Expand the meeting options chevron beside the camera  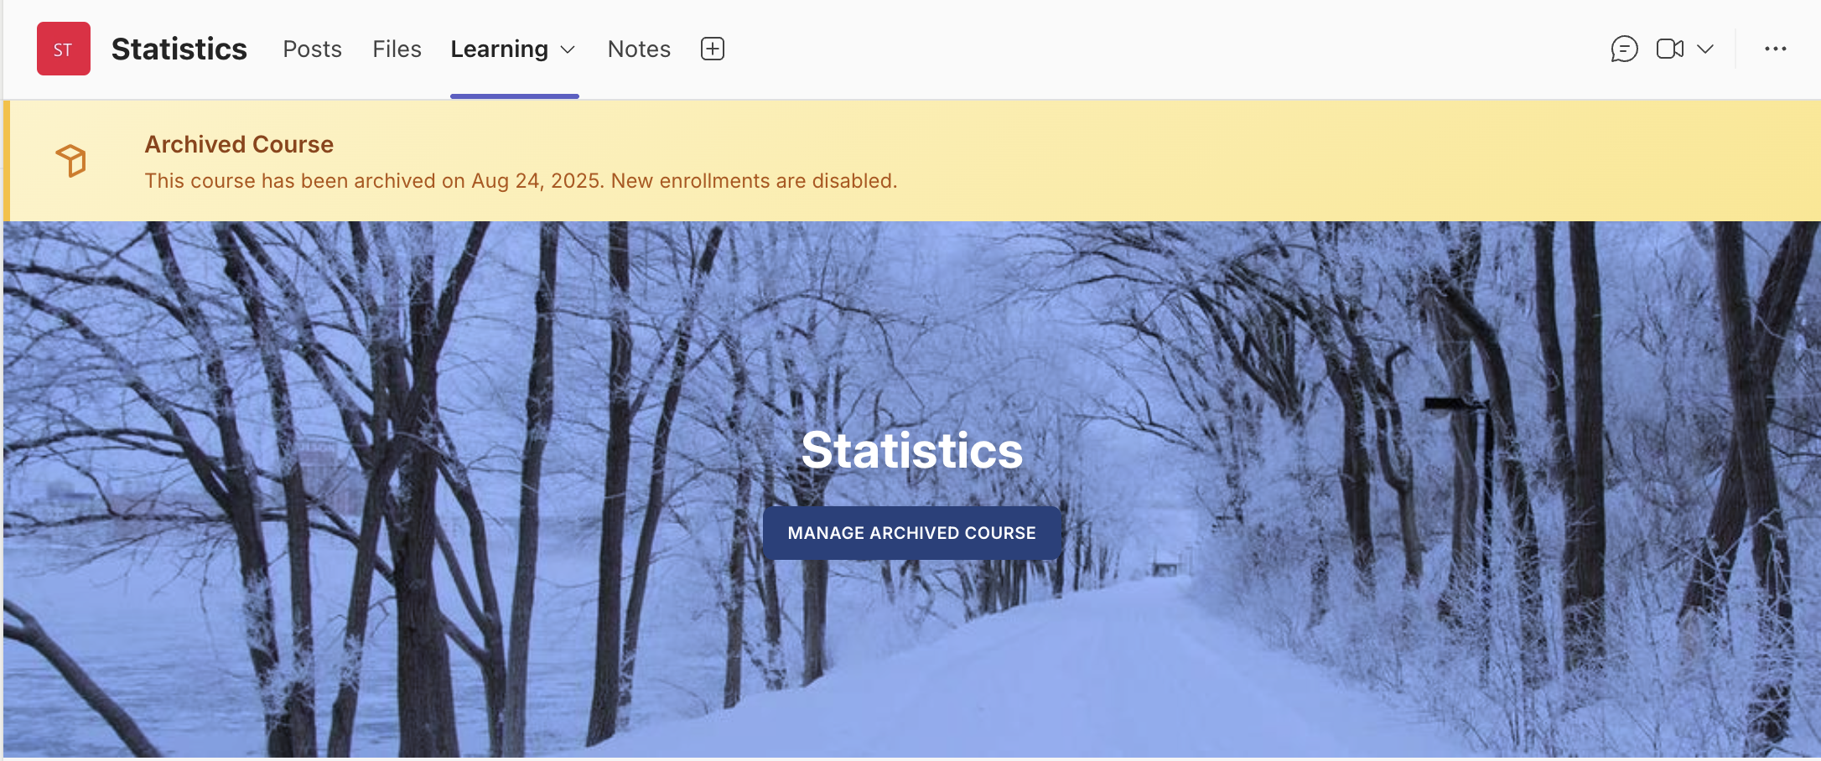pyautogui.click(x=1705, y=49)
